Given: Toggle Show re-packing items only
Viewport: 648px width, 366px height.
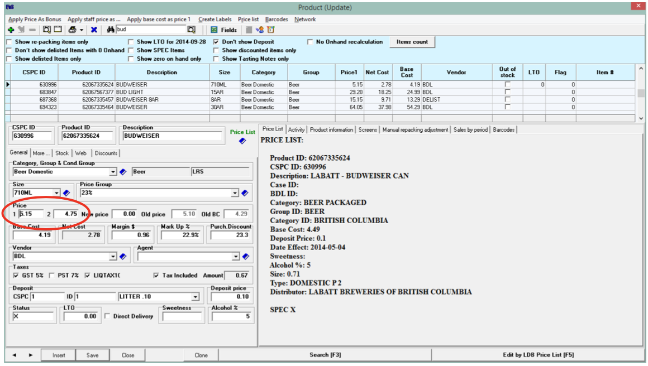Looking at the screenshot, I should point(9,42).
